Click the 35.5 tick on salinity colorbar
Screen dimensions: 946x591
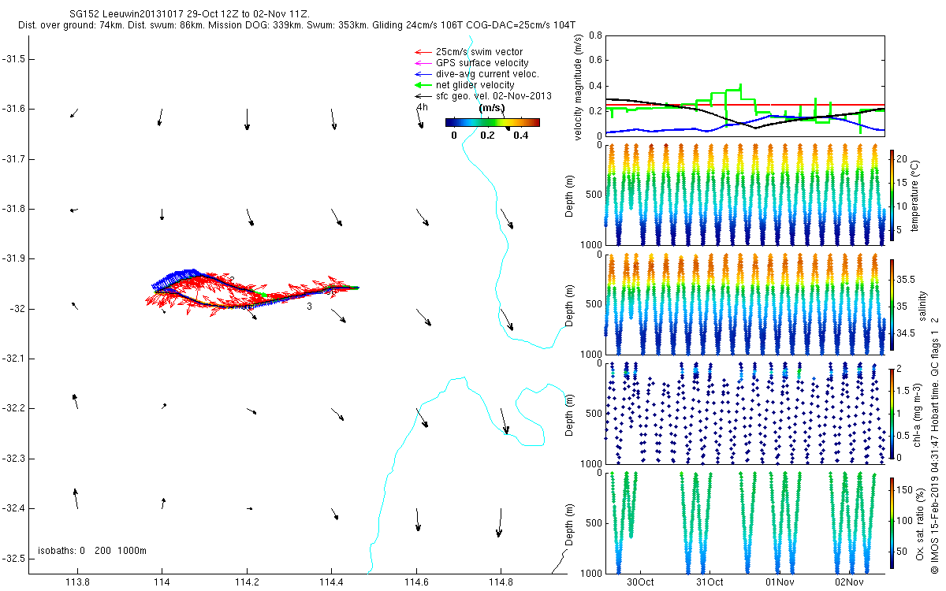click(906, 280)
